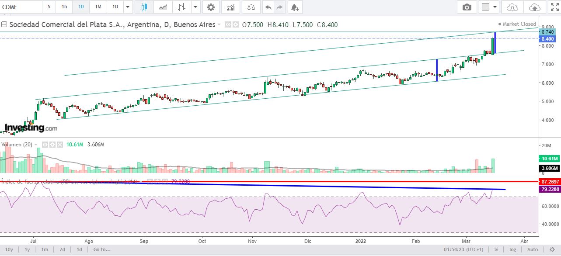
Task: Toggle Auto scale at bottom right
Action: (x=532, y=249)
